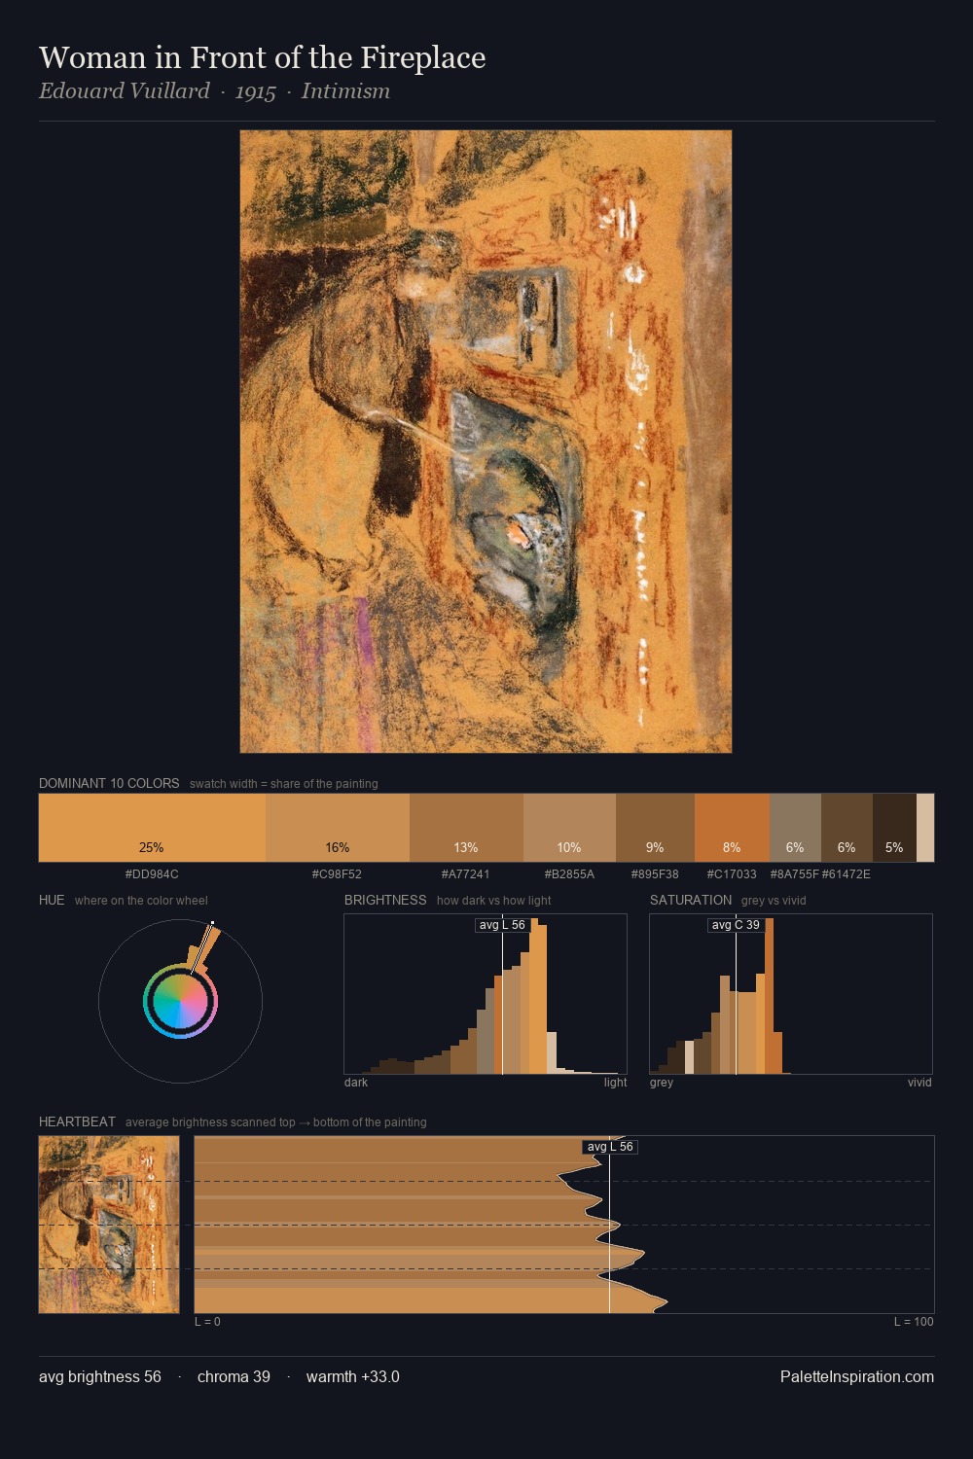Click the note 'swatch width = share of the painting'
973x1459 pixels.
[284, 784]
